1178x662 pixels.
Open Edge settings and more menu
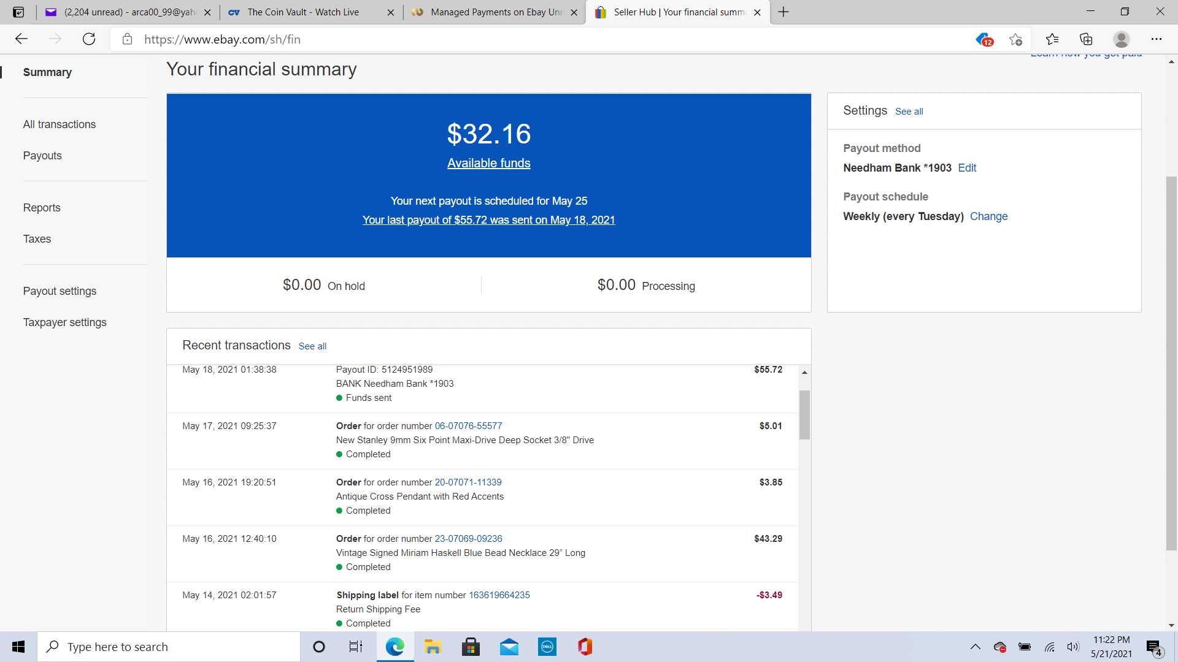click(x=1157, y=39)
